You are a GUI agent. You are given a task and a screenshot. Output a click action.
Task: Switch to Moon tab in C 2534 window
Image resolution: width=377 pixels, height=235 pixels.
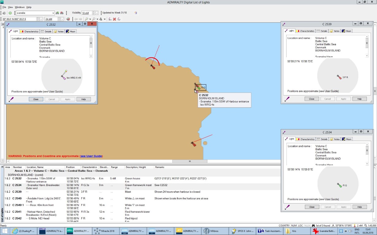347,139
